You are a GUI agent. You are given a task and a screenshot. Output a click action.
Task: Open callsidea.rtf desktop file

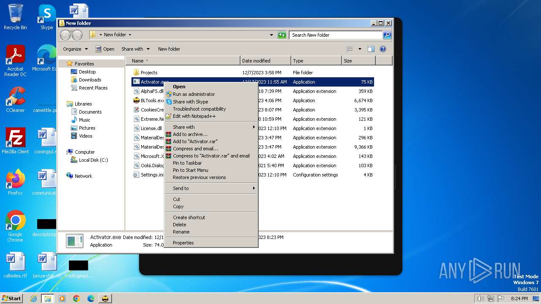tap(15, 265)
